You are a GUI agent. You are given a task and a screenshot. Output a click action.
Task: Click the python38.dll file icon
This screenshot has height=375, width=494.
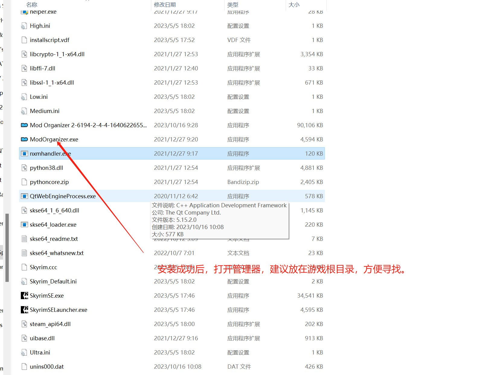point(24,168)
